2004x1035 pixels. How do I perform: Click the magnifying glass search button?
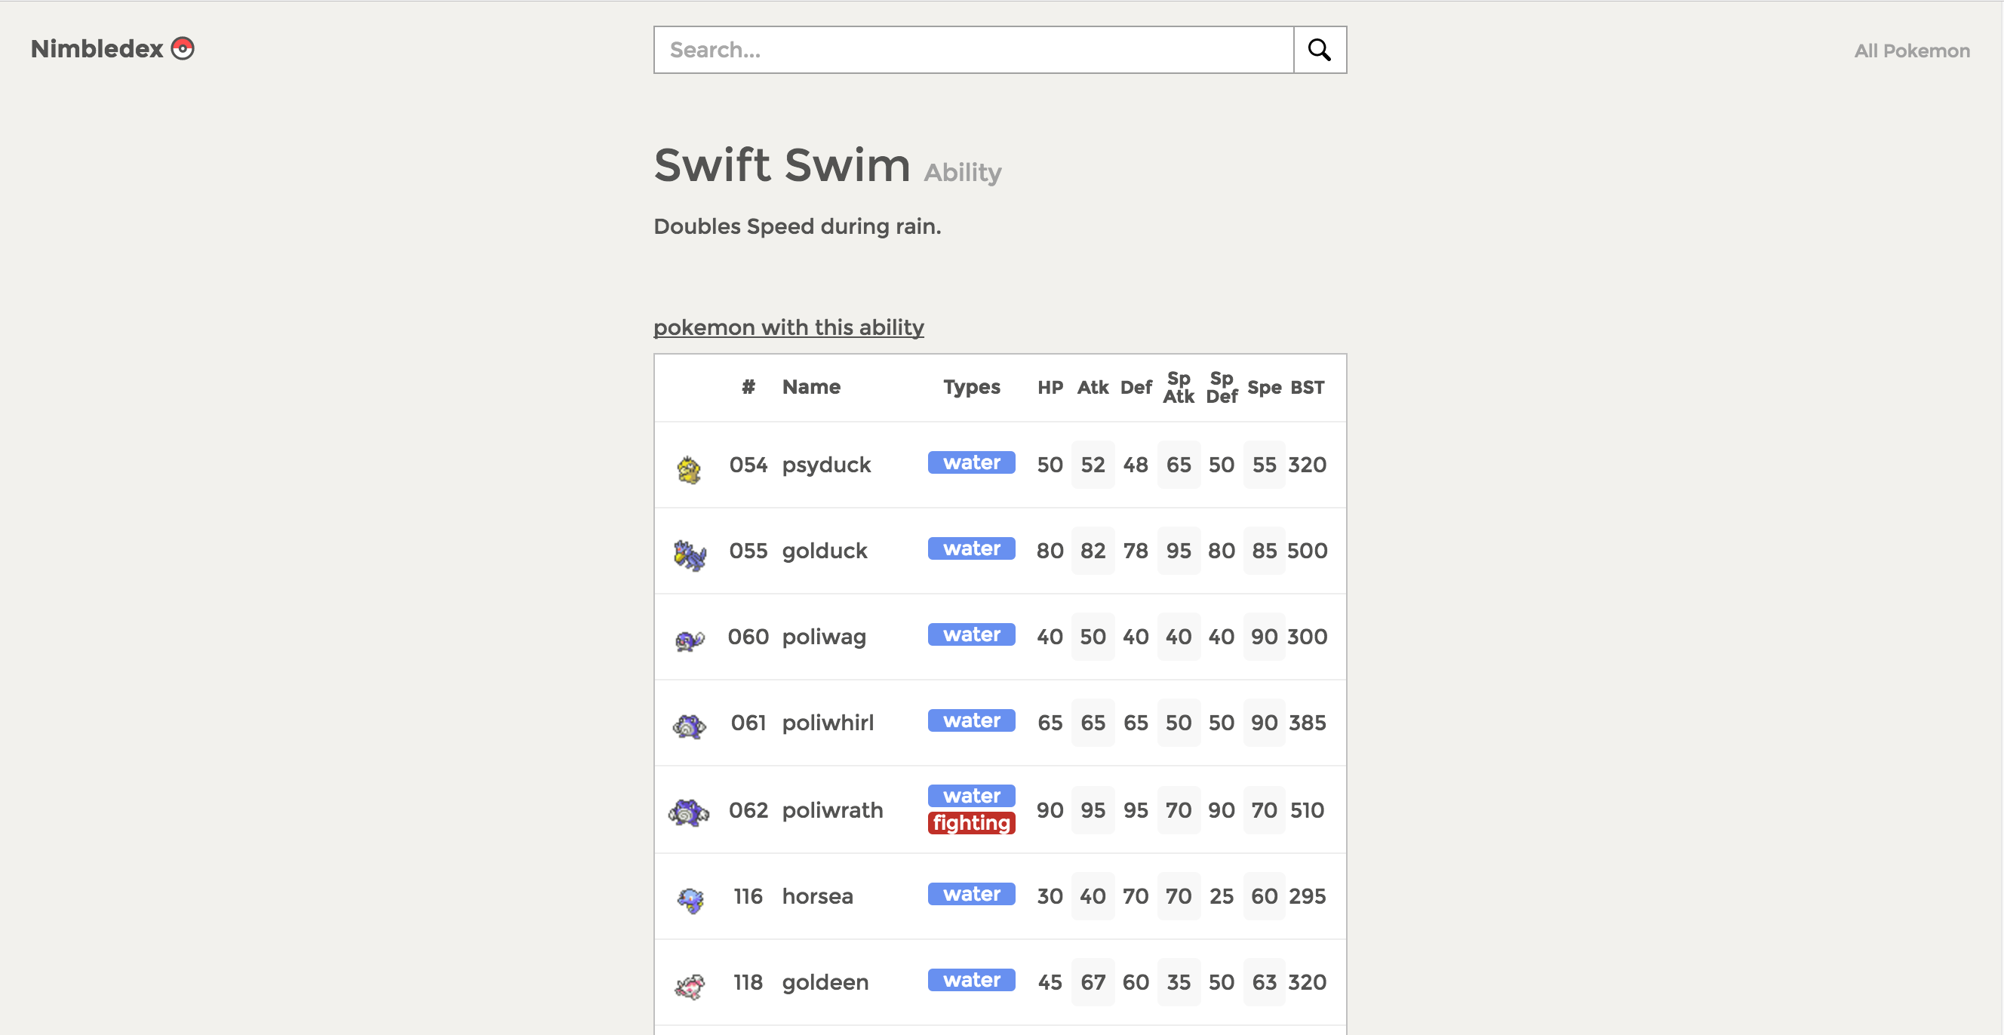pyautogui.click(x=1320, y=50)
